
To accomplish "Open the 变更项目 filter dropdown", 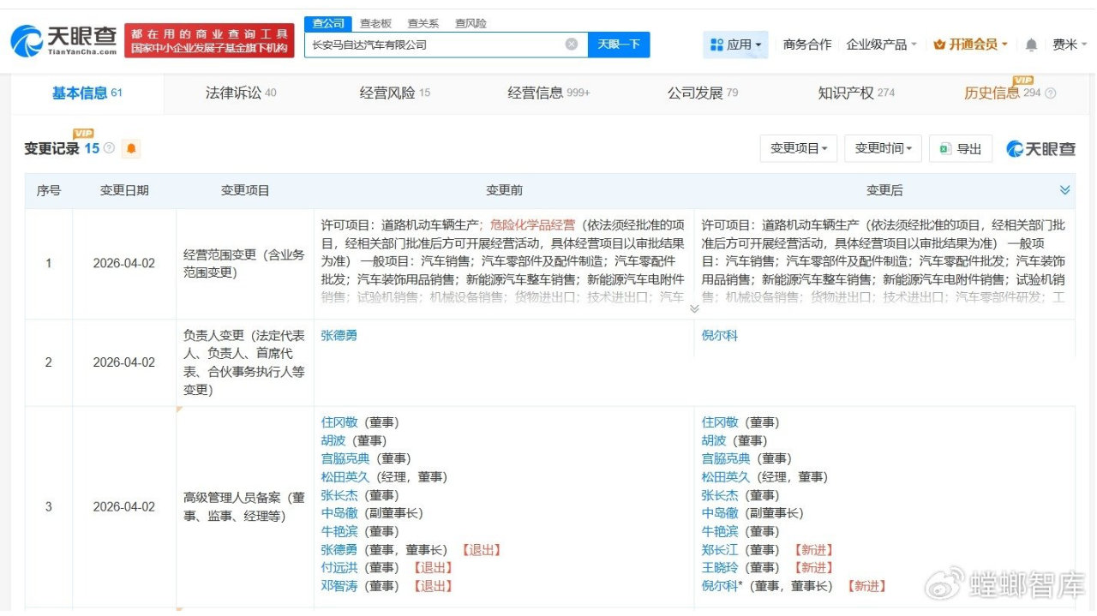I will 798,148.
